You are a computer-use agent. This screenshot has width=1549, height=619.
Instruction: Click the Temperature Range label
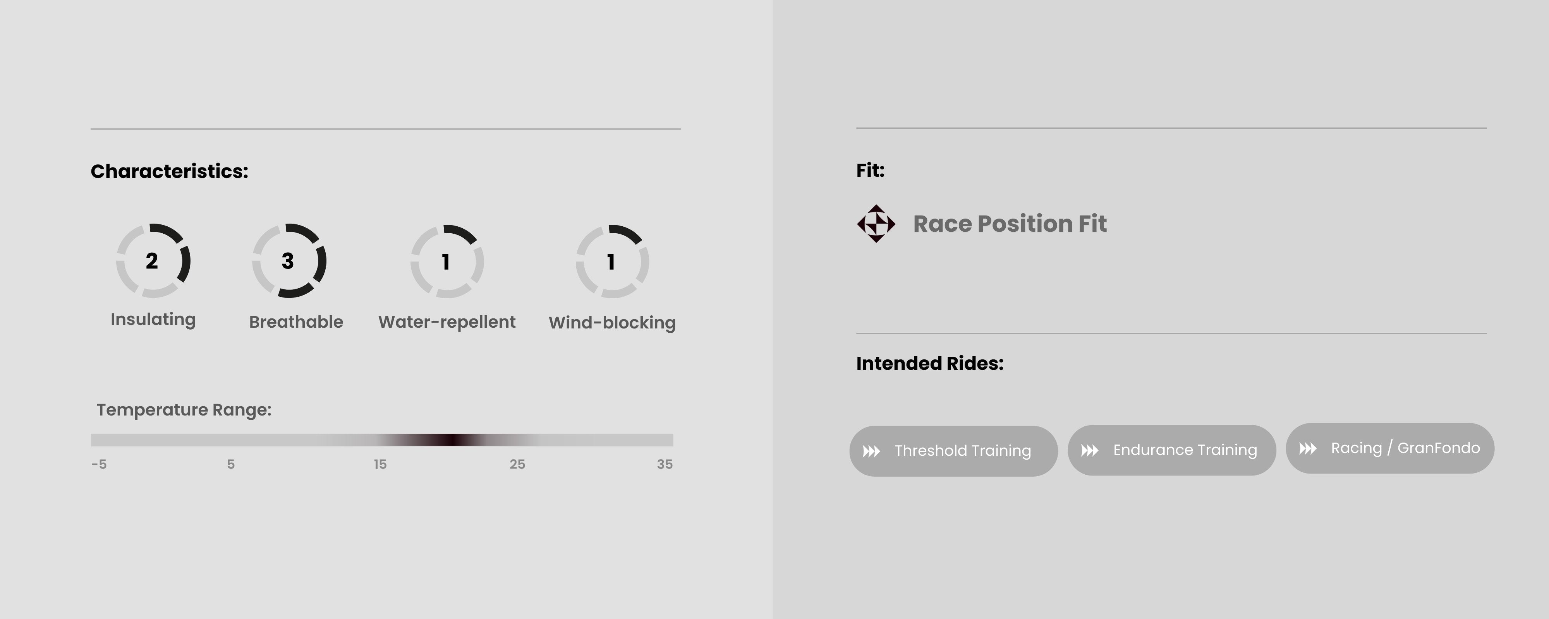pos(184,410)
